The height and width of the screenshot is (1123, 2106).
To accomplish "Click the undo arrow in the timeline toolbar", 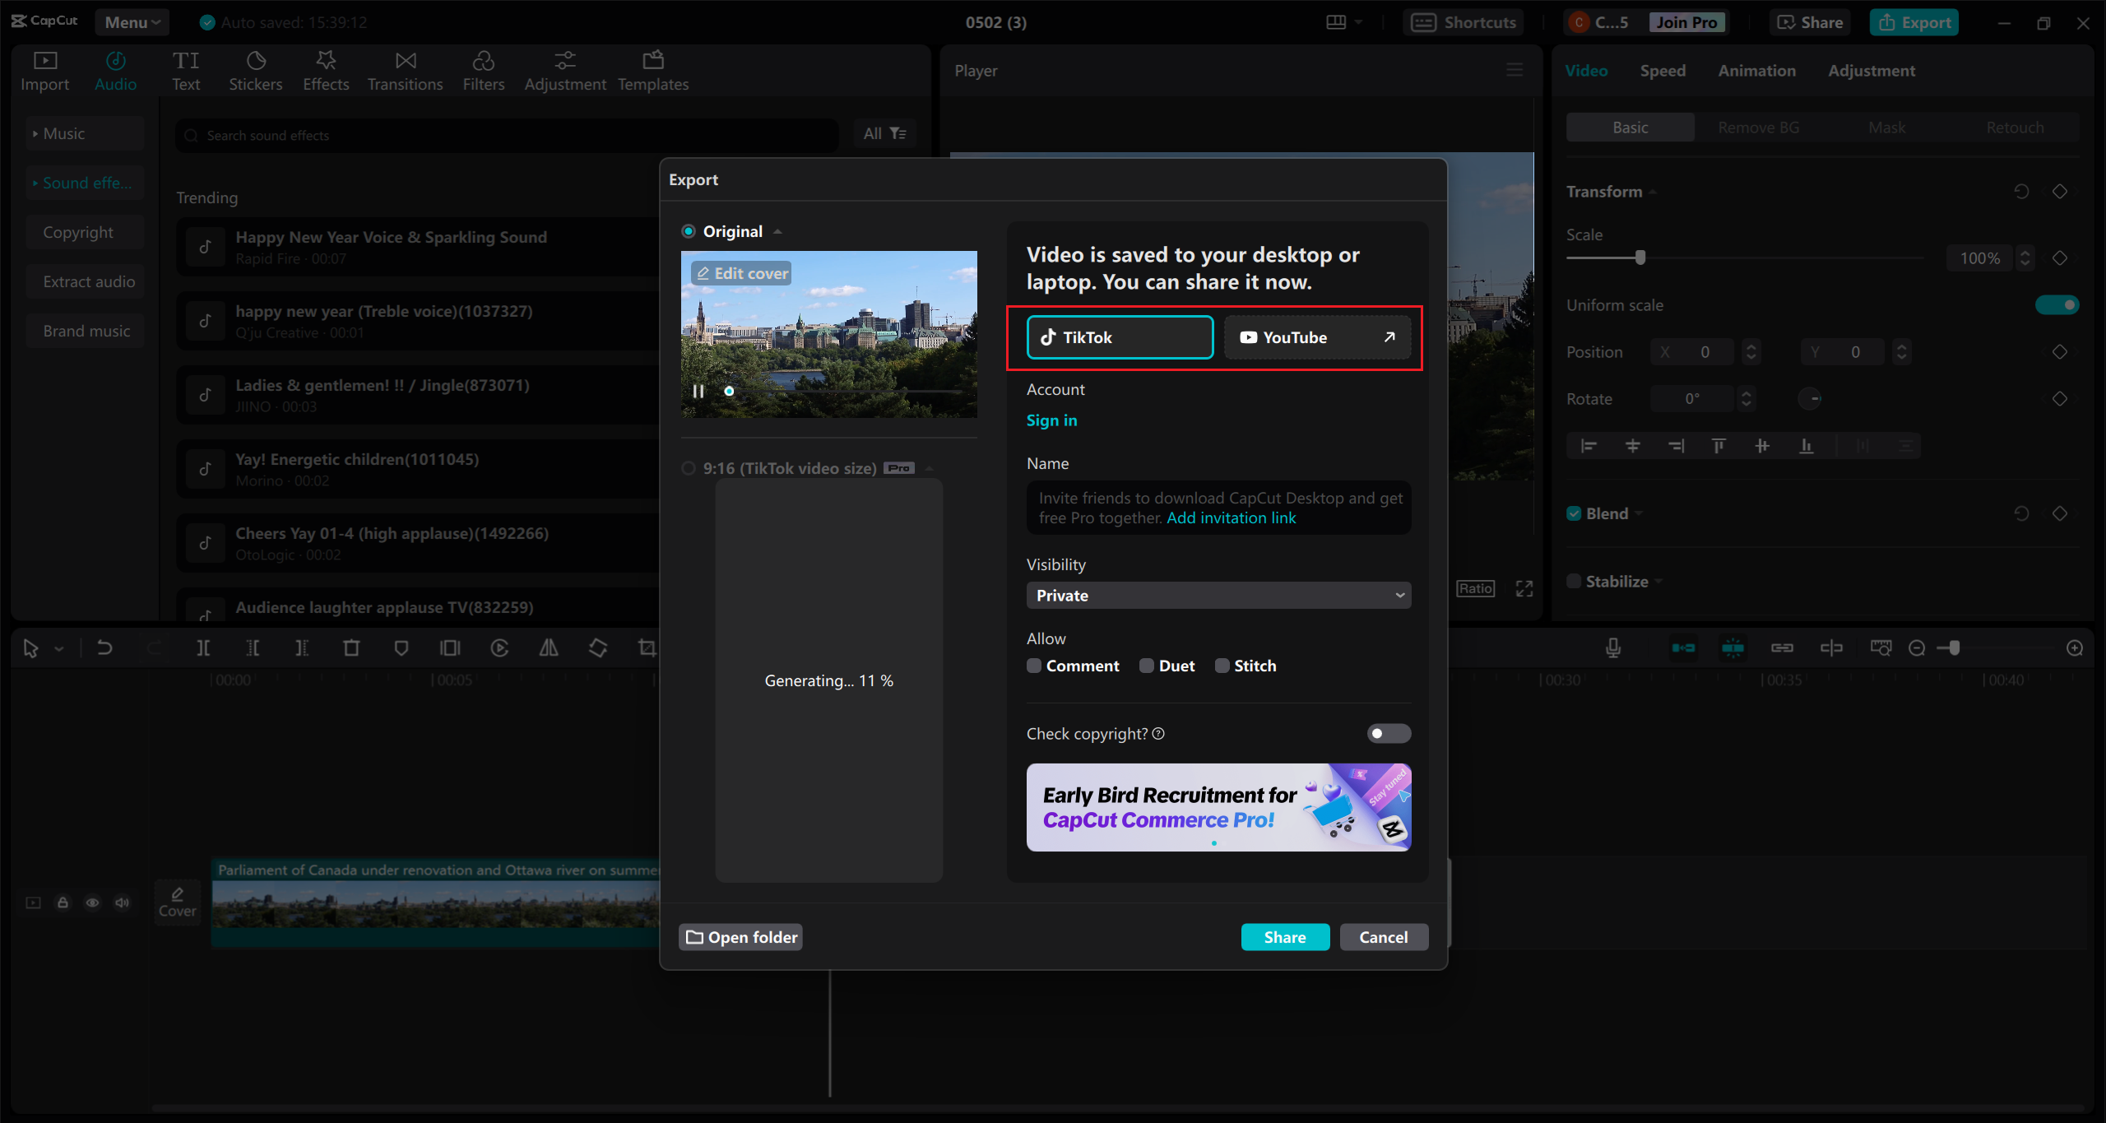I will 104,648.
